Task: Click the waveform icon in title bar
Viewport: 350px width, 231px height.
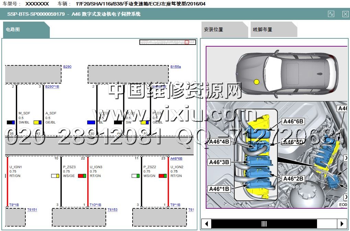Action: click(x=331, y=14)
